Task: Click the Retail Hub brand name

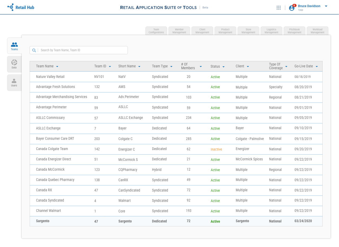Action: 25,7
